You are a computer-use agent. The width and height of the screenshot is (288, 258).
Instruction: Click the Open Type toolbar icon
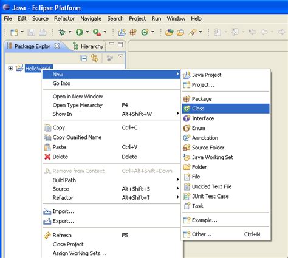point(170,32)
